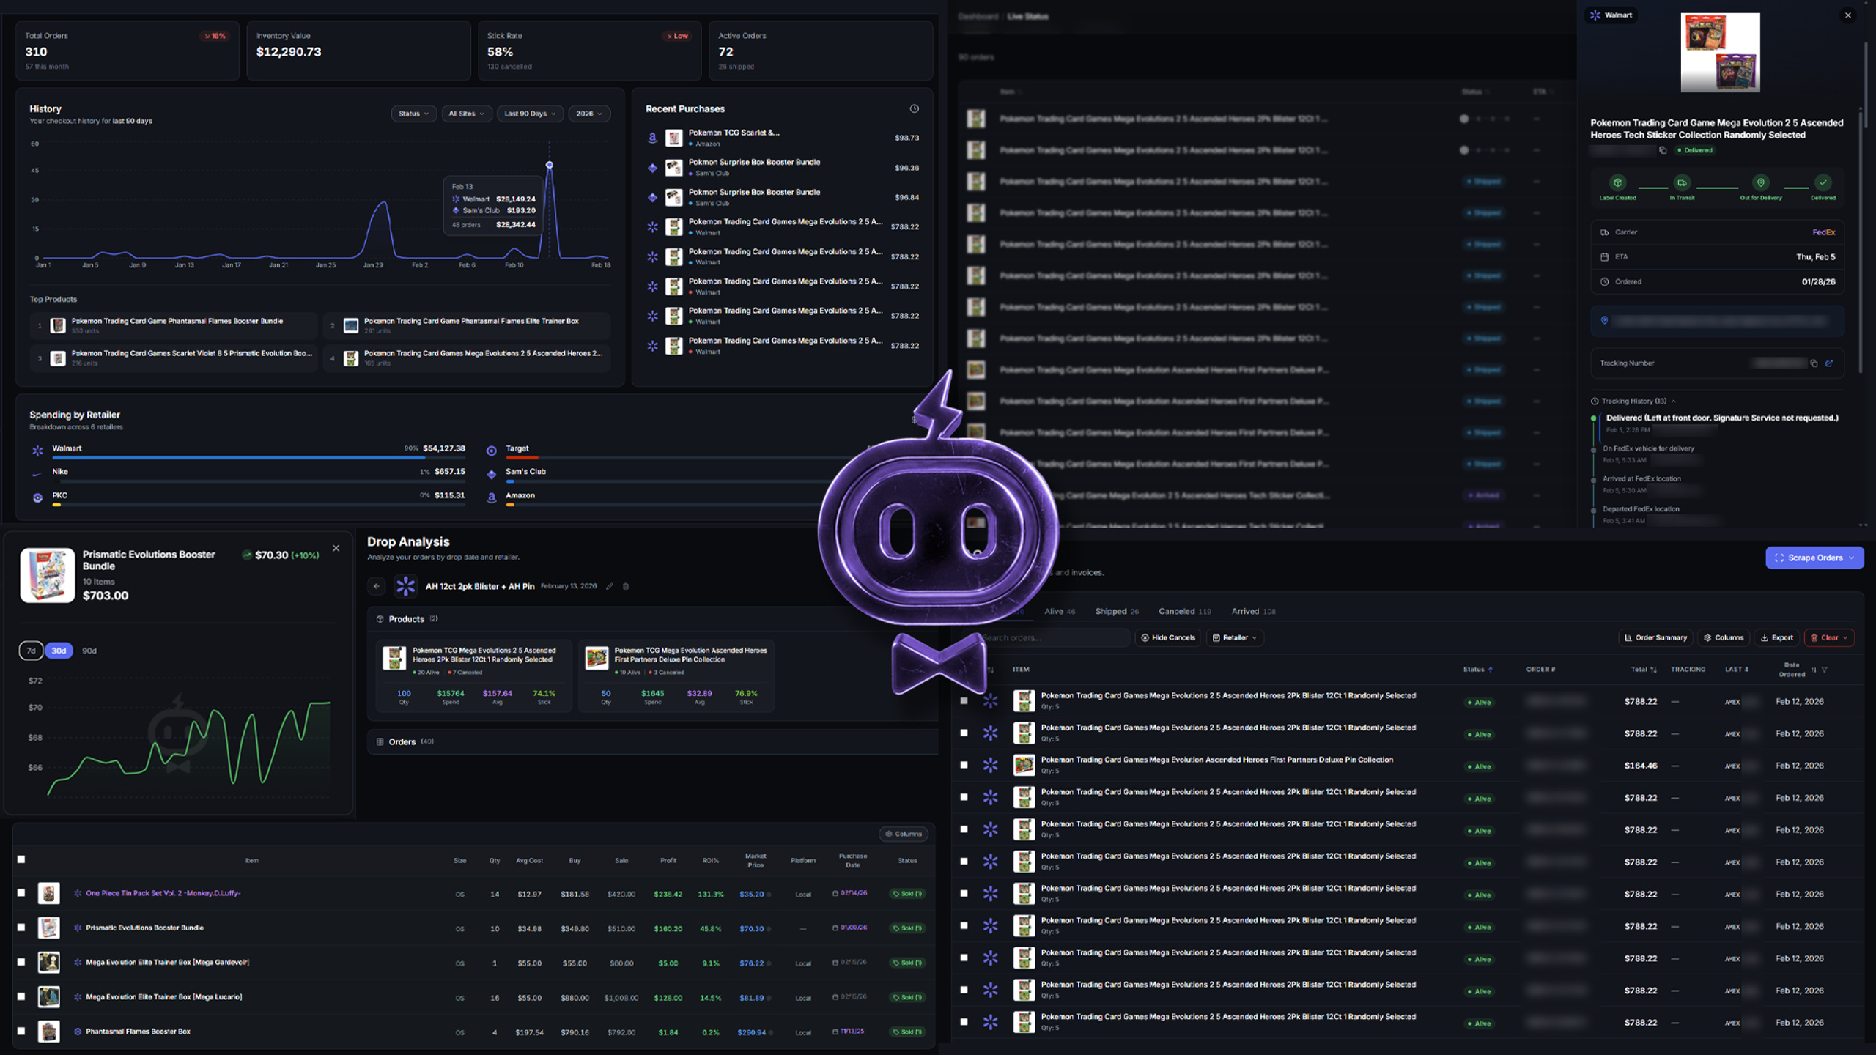Check the Phantasmal Flames Booster Box row
This screenshot has height=1055, width=1876.
pyautogui.click(x=21, y=1031)
